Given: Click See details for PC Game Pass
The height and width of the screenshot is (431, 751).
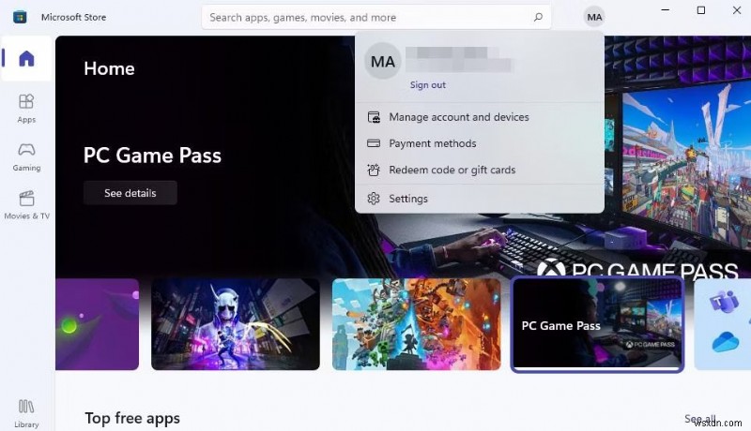Looking at the screenshot, I should point(130,193).
